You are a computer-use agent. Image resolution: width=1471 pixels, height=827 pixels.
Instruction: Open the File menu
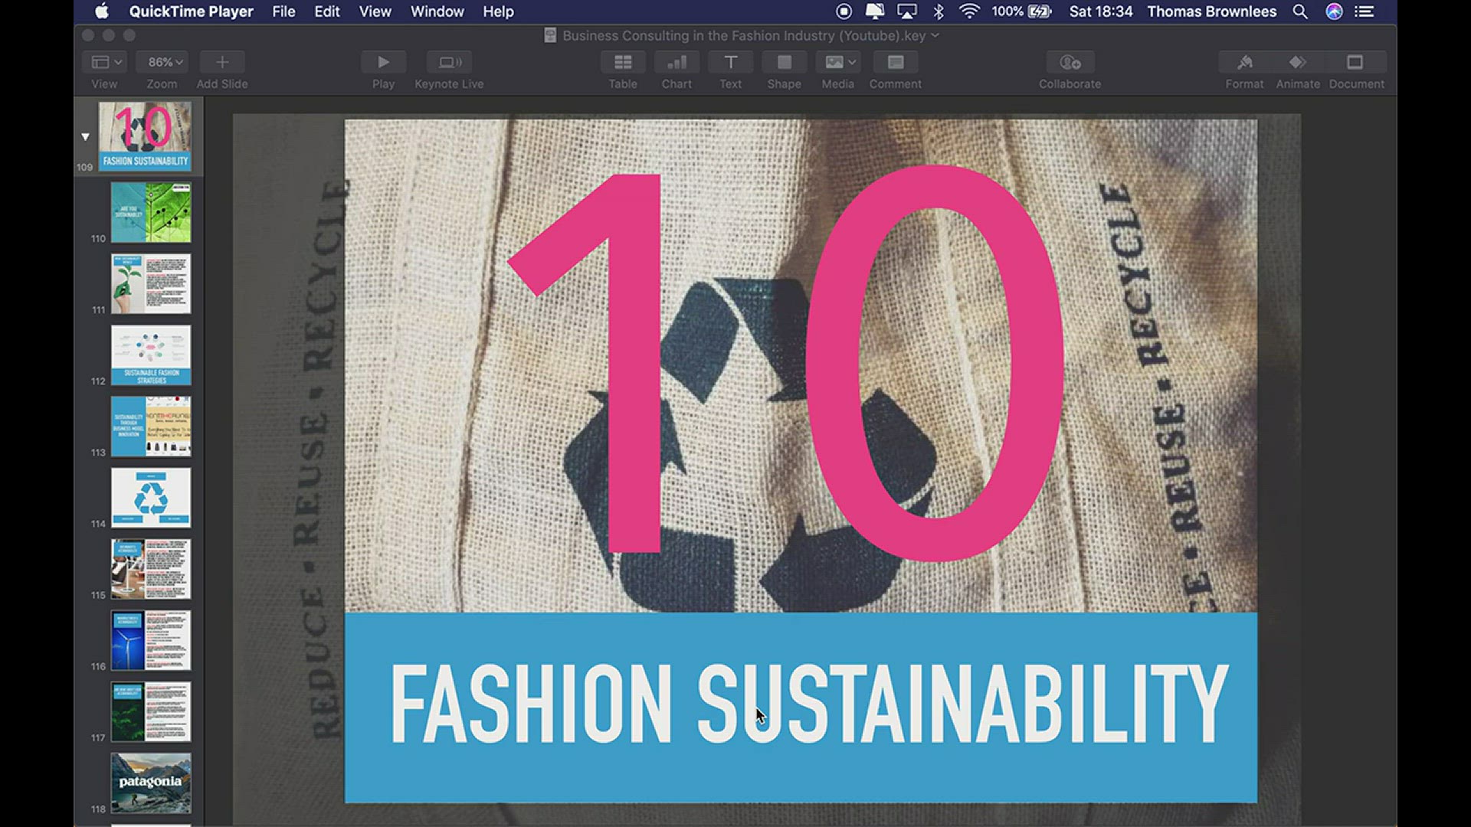(283, 11)
